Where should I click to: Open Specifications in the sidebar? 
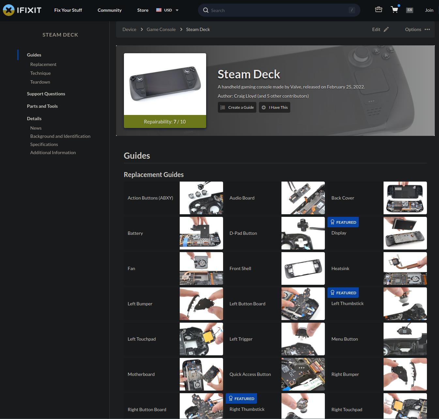[44, 144]
